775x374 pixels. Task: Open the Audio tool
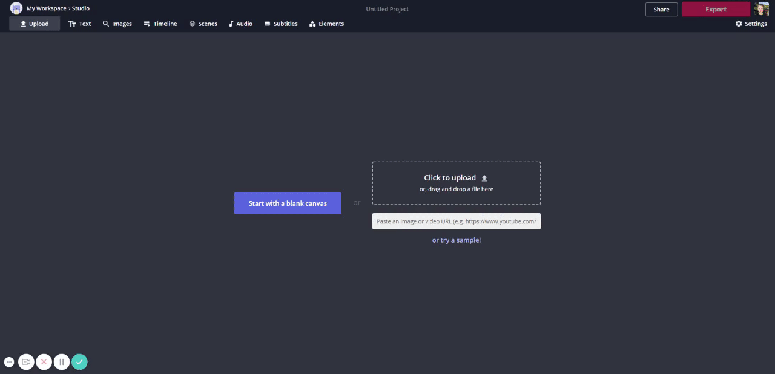[240, 24]
